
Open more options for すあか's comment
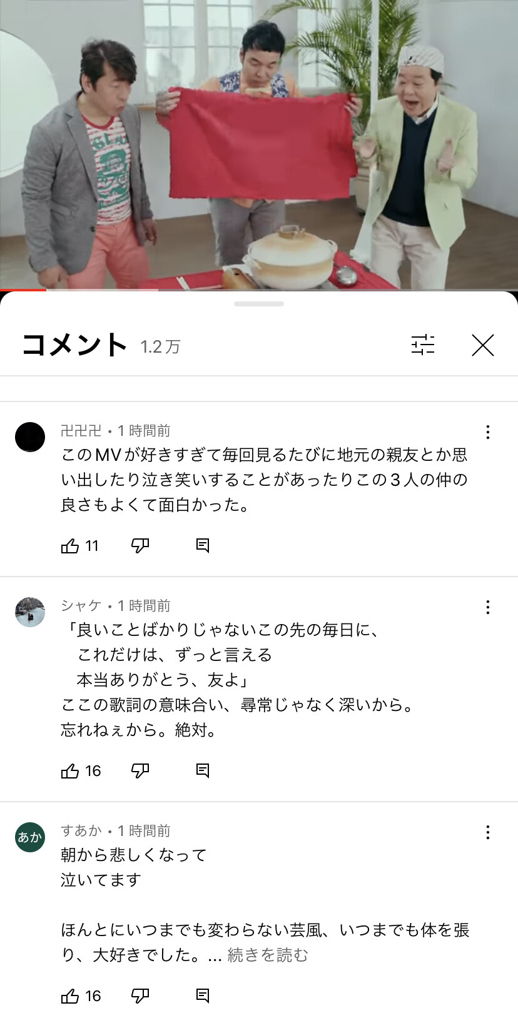[487, 832]
